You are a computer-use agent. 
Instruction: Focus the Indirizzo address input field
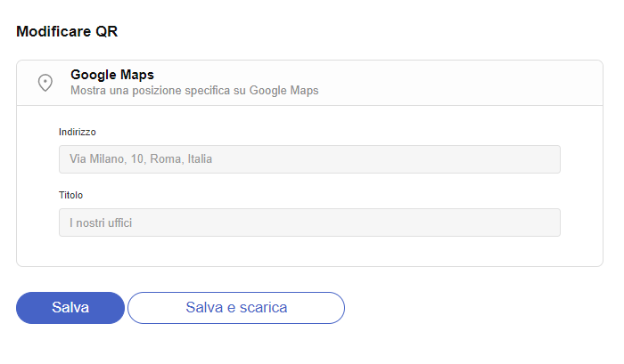point(309,159)
